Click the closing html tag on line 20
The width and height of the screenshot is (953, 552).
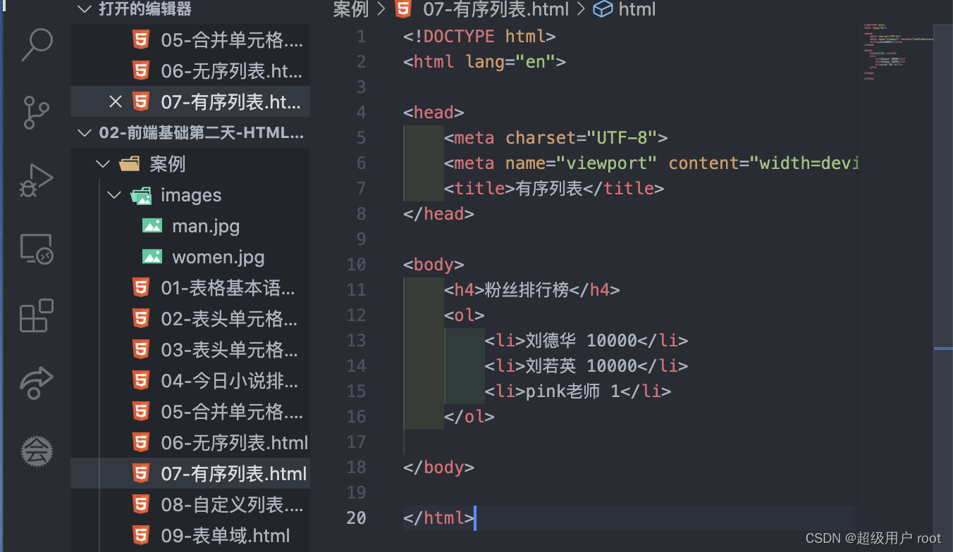[x=438, y=518]
